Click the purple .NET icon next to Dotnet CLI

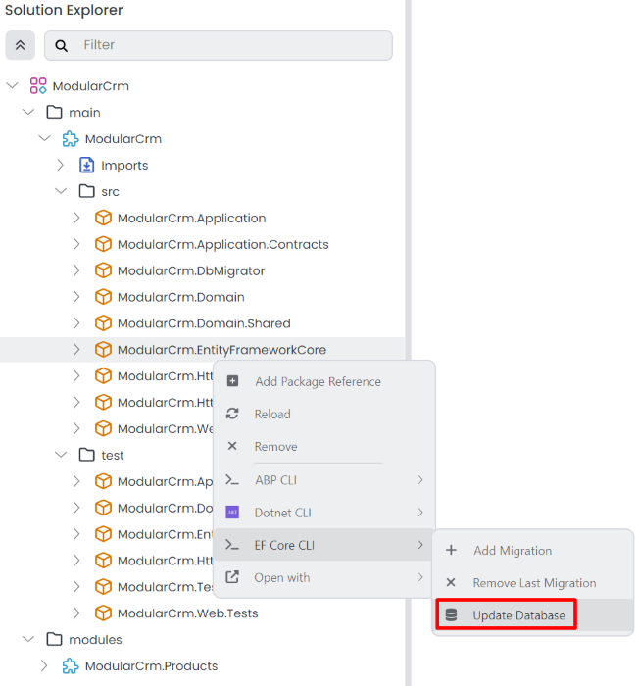[232, 512]
